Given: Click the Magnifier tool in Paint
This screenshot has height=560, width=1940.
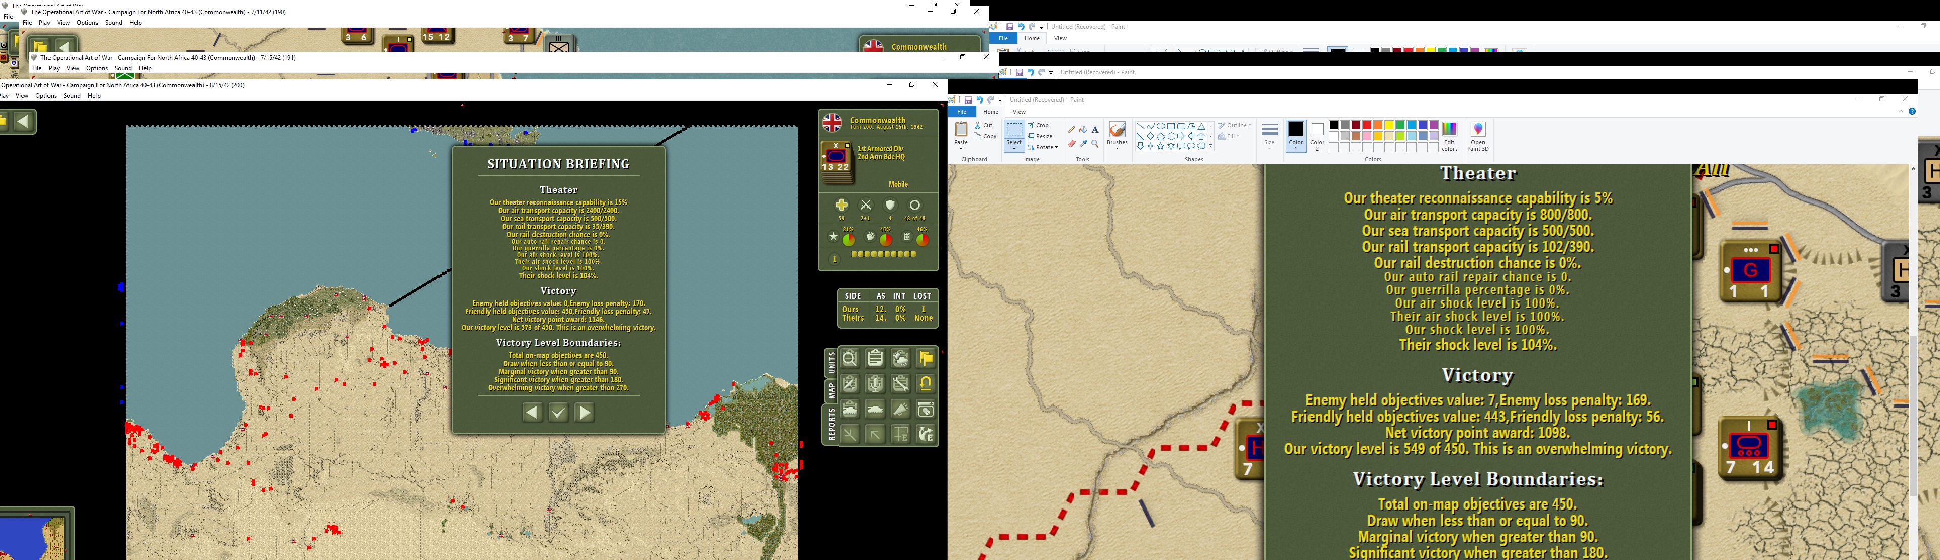Looking at the screenshot, I should [1095, 144].
